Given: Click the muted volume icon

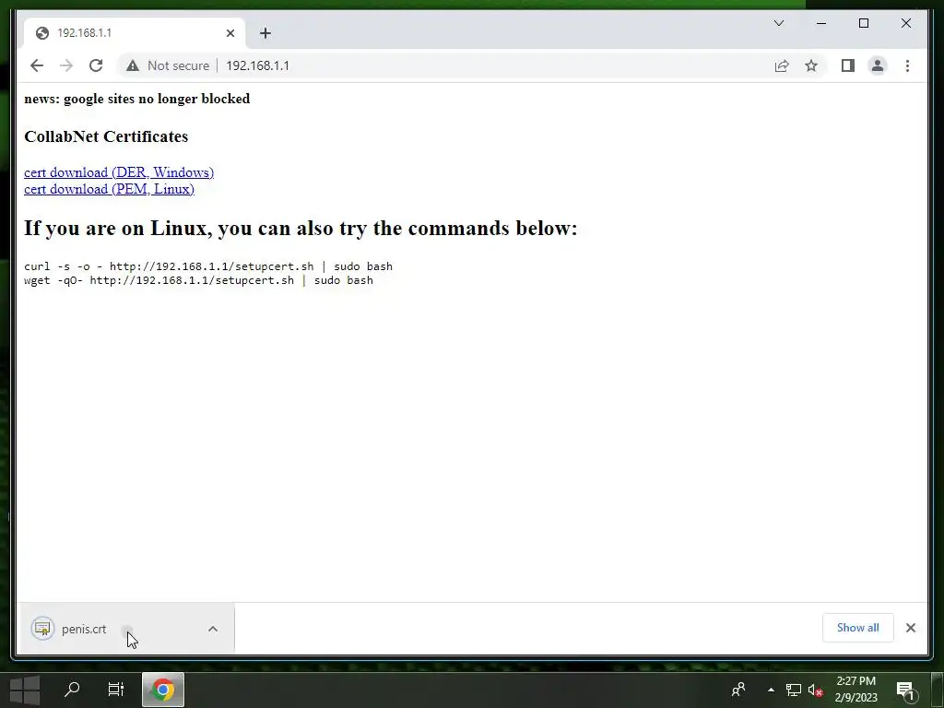Looking at the screenshot, I should (815, 690).
